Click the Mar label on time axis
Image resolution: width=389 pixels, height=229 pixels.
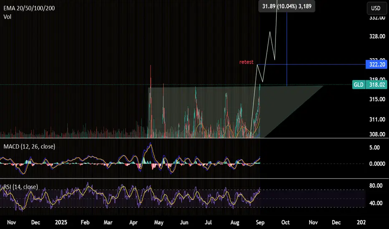tap(108, 222)
